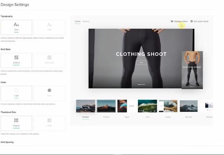Select the Serif typography option
Viewport: 224px width, 155px height.
click(x=49, y=27)
